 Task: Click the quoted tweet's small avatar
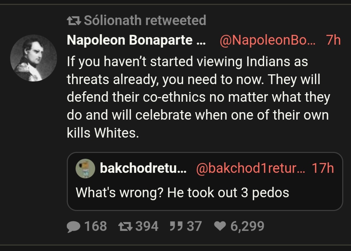(x=85, y=169)
